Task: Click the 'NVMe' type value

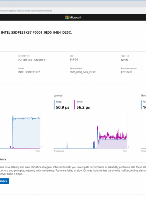Action: click(125, 60)
